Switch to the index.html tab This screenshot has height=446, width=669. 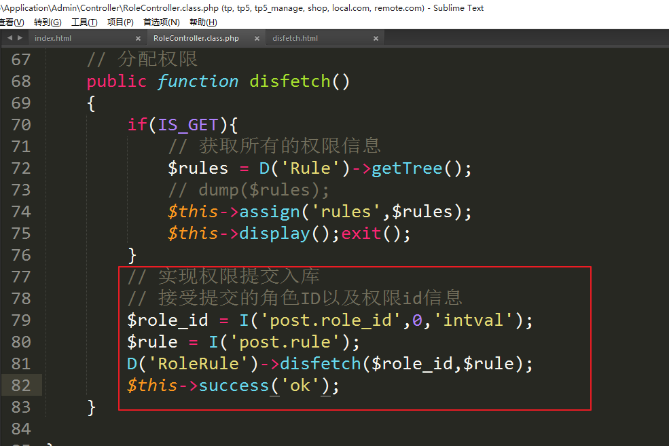(x=53, y=39)
